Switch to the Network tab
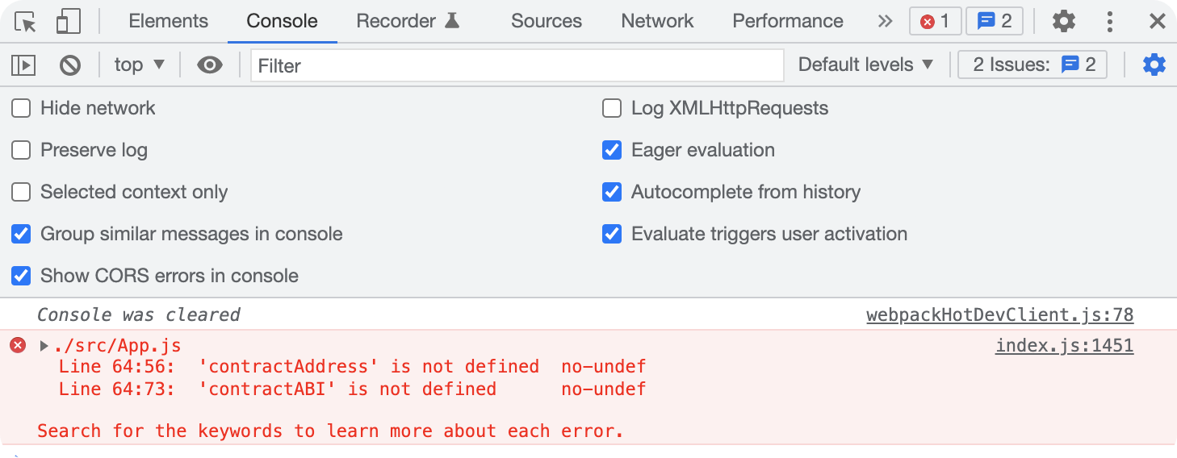 click(x=657, y=22)
